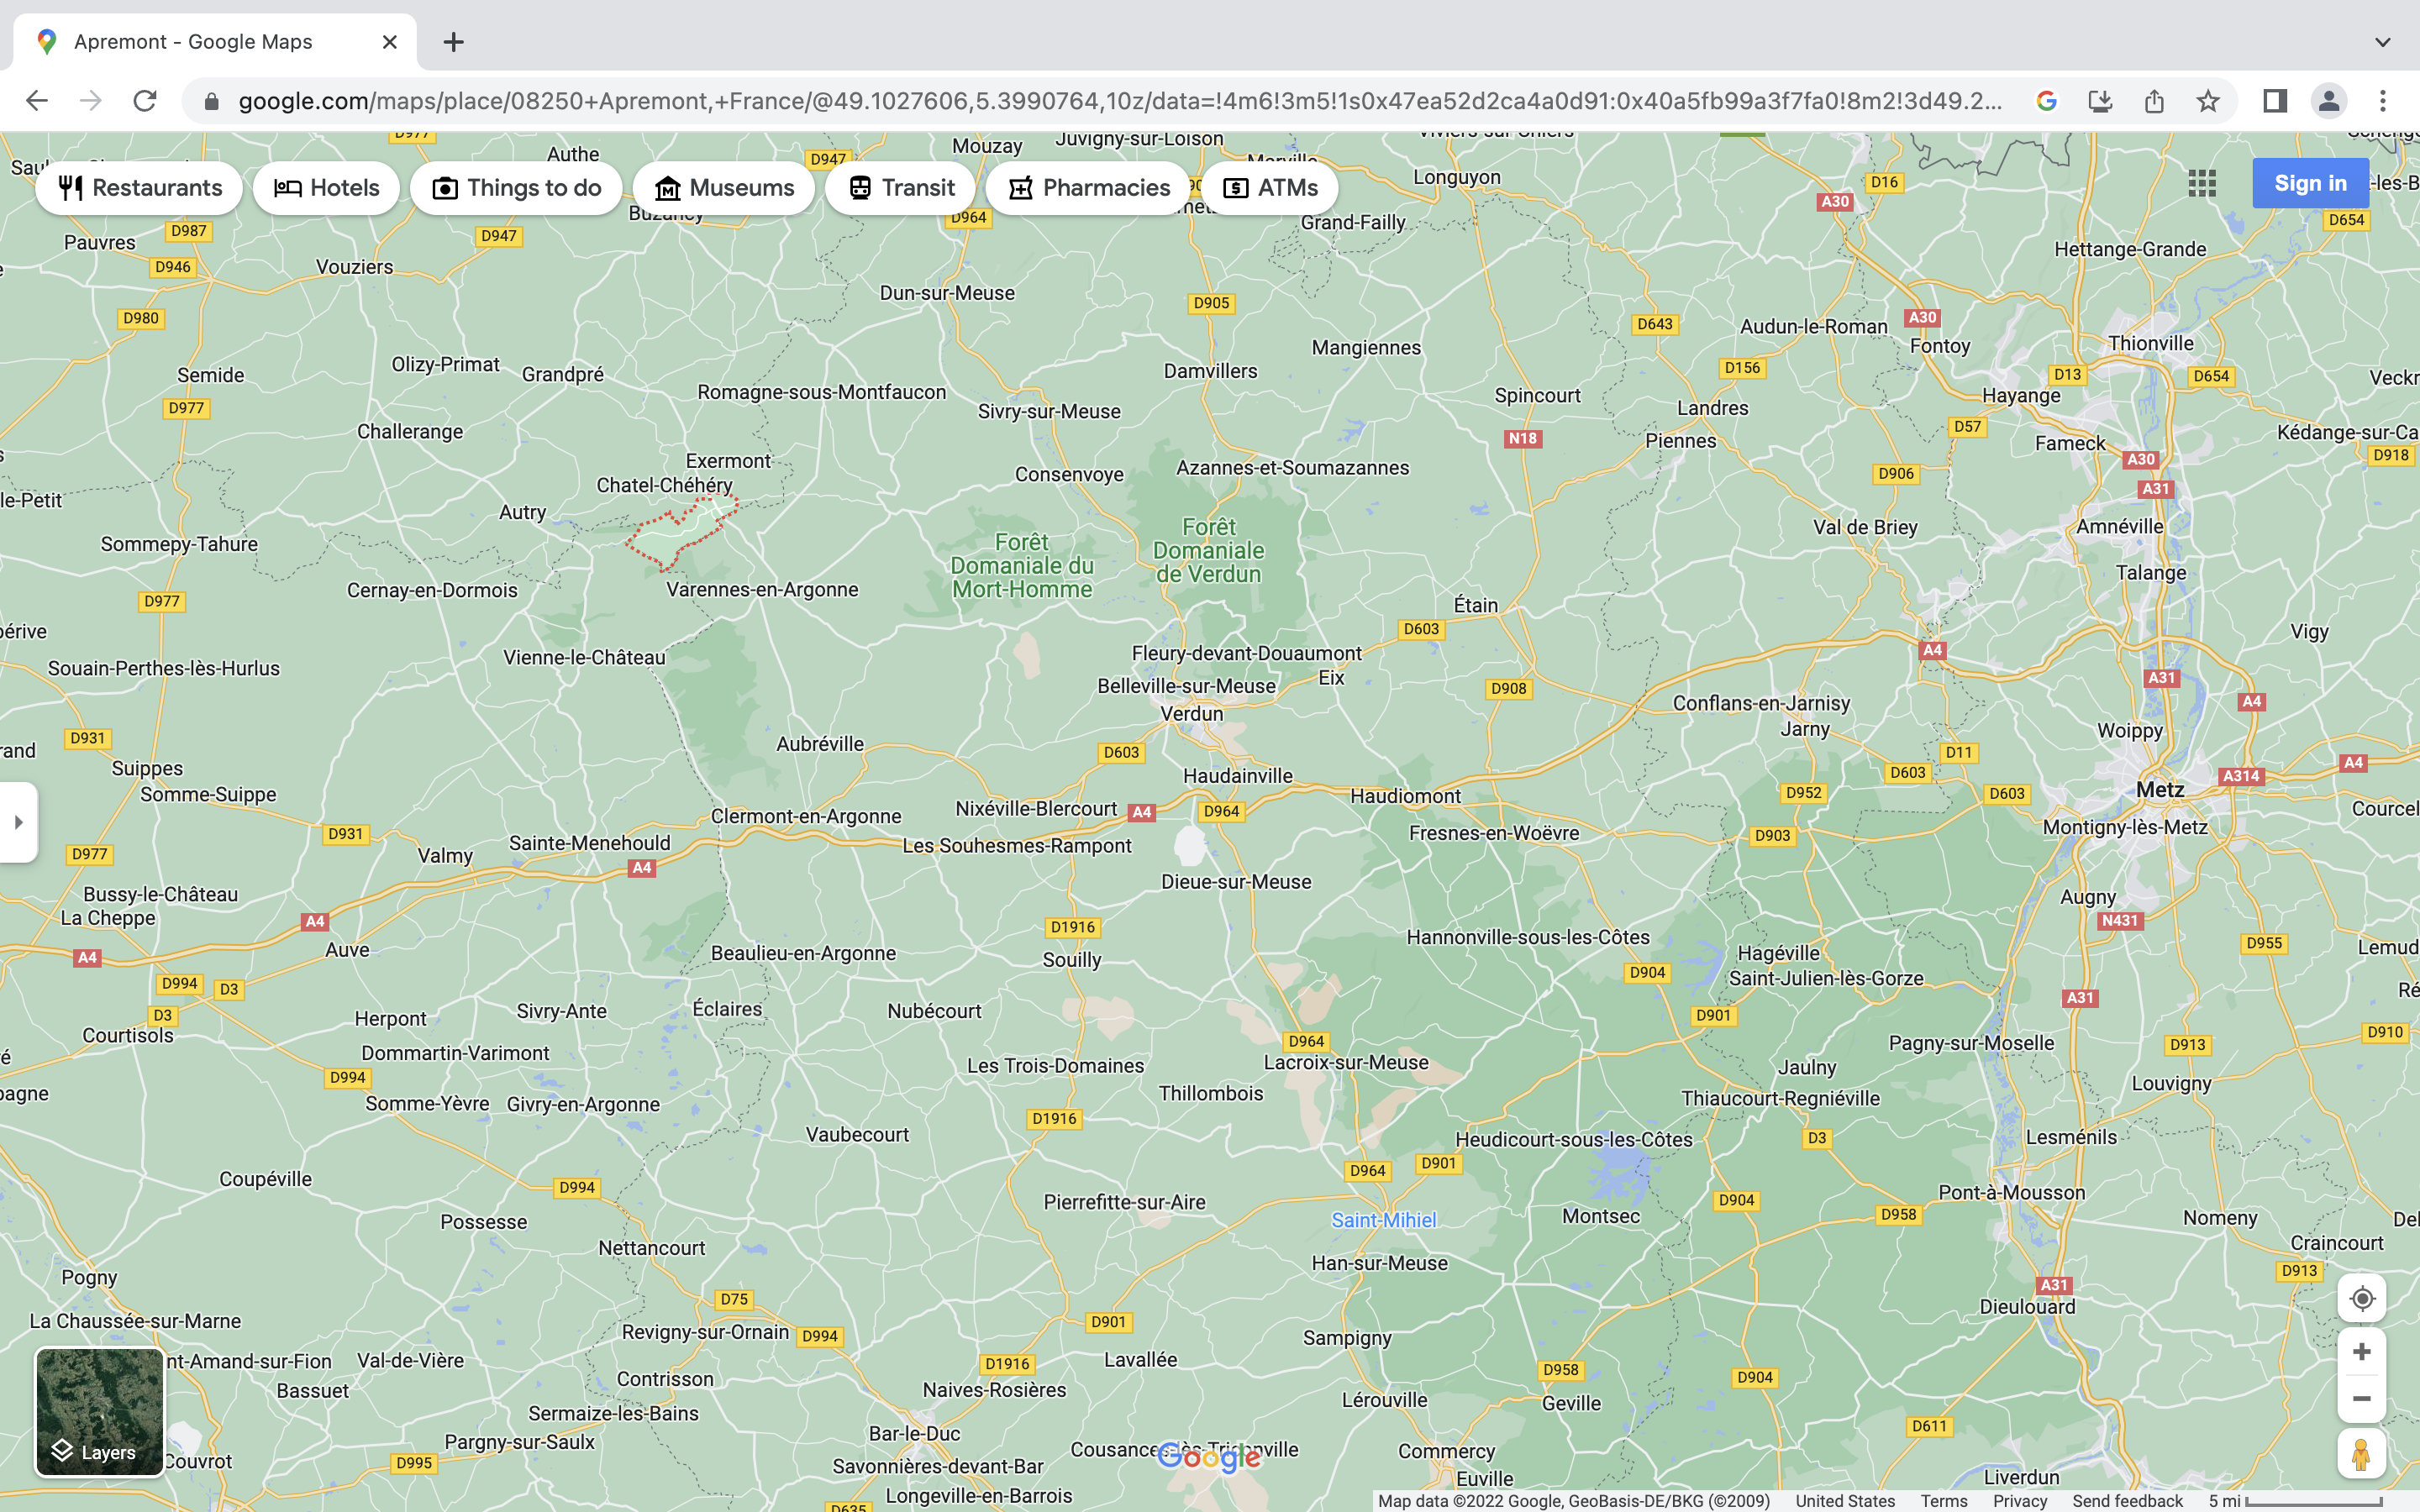The width and height of the screenshot is (2420, 1512).
Task: Expand the collapsed side panel arrow
Action: coord(18,822)
